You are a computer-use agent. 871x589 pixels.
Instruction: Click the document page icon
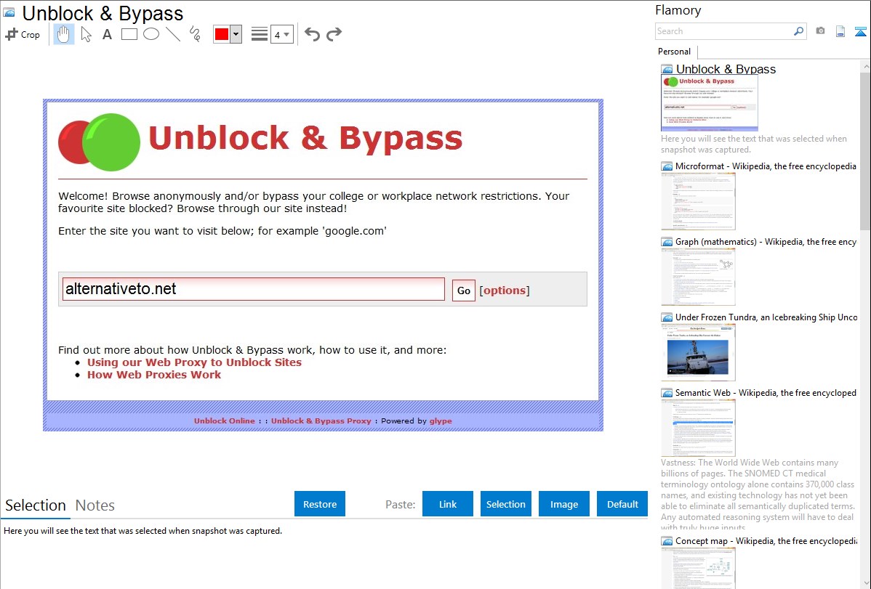click(840, 31)
